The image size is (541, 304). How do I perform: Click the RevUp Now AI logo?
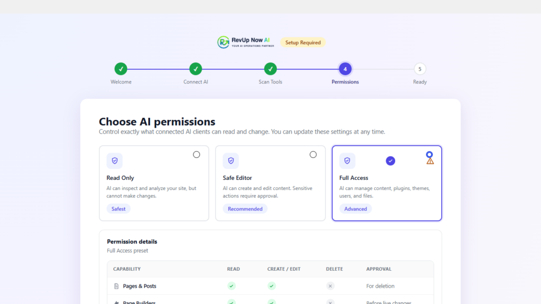pos(246,42)
